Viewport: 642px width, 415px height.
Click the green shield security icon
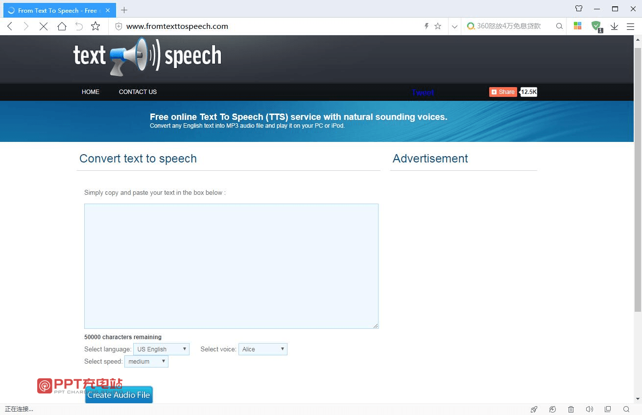click(595, 26)
